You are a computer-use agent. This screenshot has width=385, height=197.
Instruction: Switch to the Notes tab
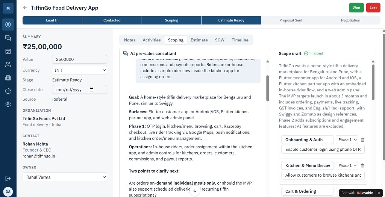click(x=130, y=40)
